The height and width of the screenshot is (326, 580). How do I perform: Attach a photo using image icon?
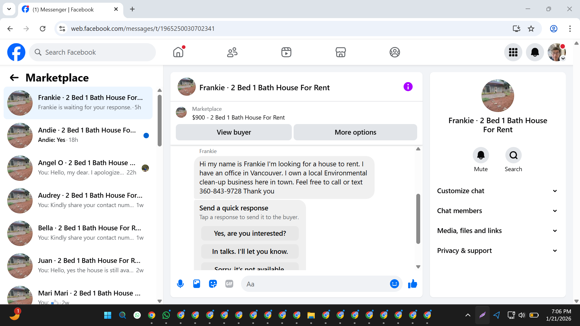pyautogui.click(x=197, y=284)
